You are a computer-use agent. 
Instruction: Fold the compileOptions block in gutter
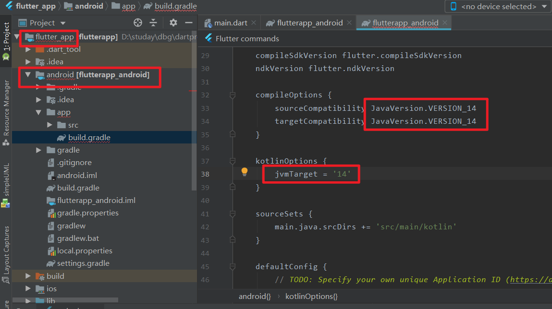point(233,95)
